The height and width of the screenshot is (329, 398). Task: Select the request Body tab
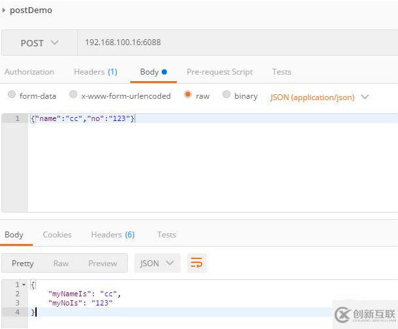pyautogui.click(x=153, y=72)
